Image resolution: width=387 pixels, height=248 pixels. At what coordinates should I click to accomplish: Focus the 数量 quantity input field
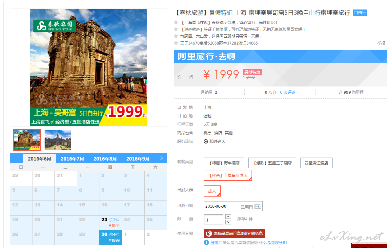(x=214, y=219)
